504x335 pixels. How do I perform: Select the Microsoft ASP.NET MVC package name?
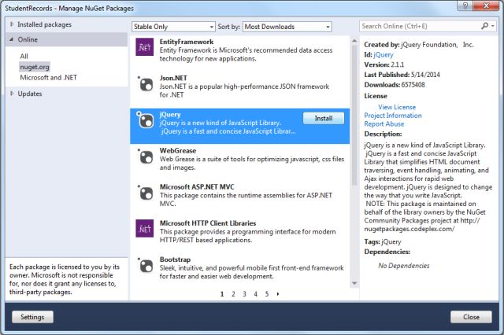(197, 186)
